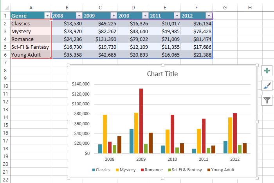Click the Classics legend entry
This screenshot has height=183, width=274.
103,170
